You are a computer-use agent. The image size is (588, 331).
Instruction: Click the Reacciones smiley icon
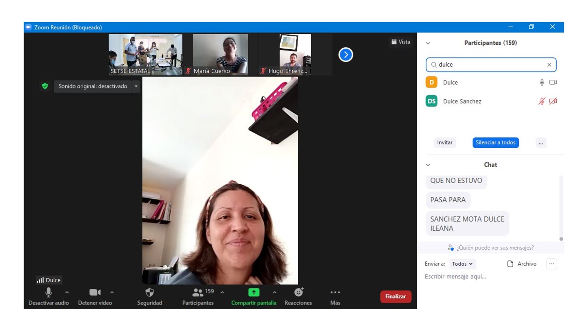(x=298, y=292)
